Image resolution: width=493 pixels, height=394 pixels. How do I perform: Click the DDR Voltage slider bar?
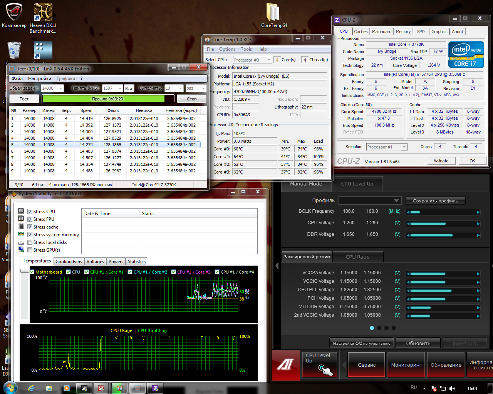click(443, 235)
